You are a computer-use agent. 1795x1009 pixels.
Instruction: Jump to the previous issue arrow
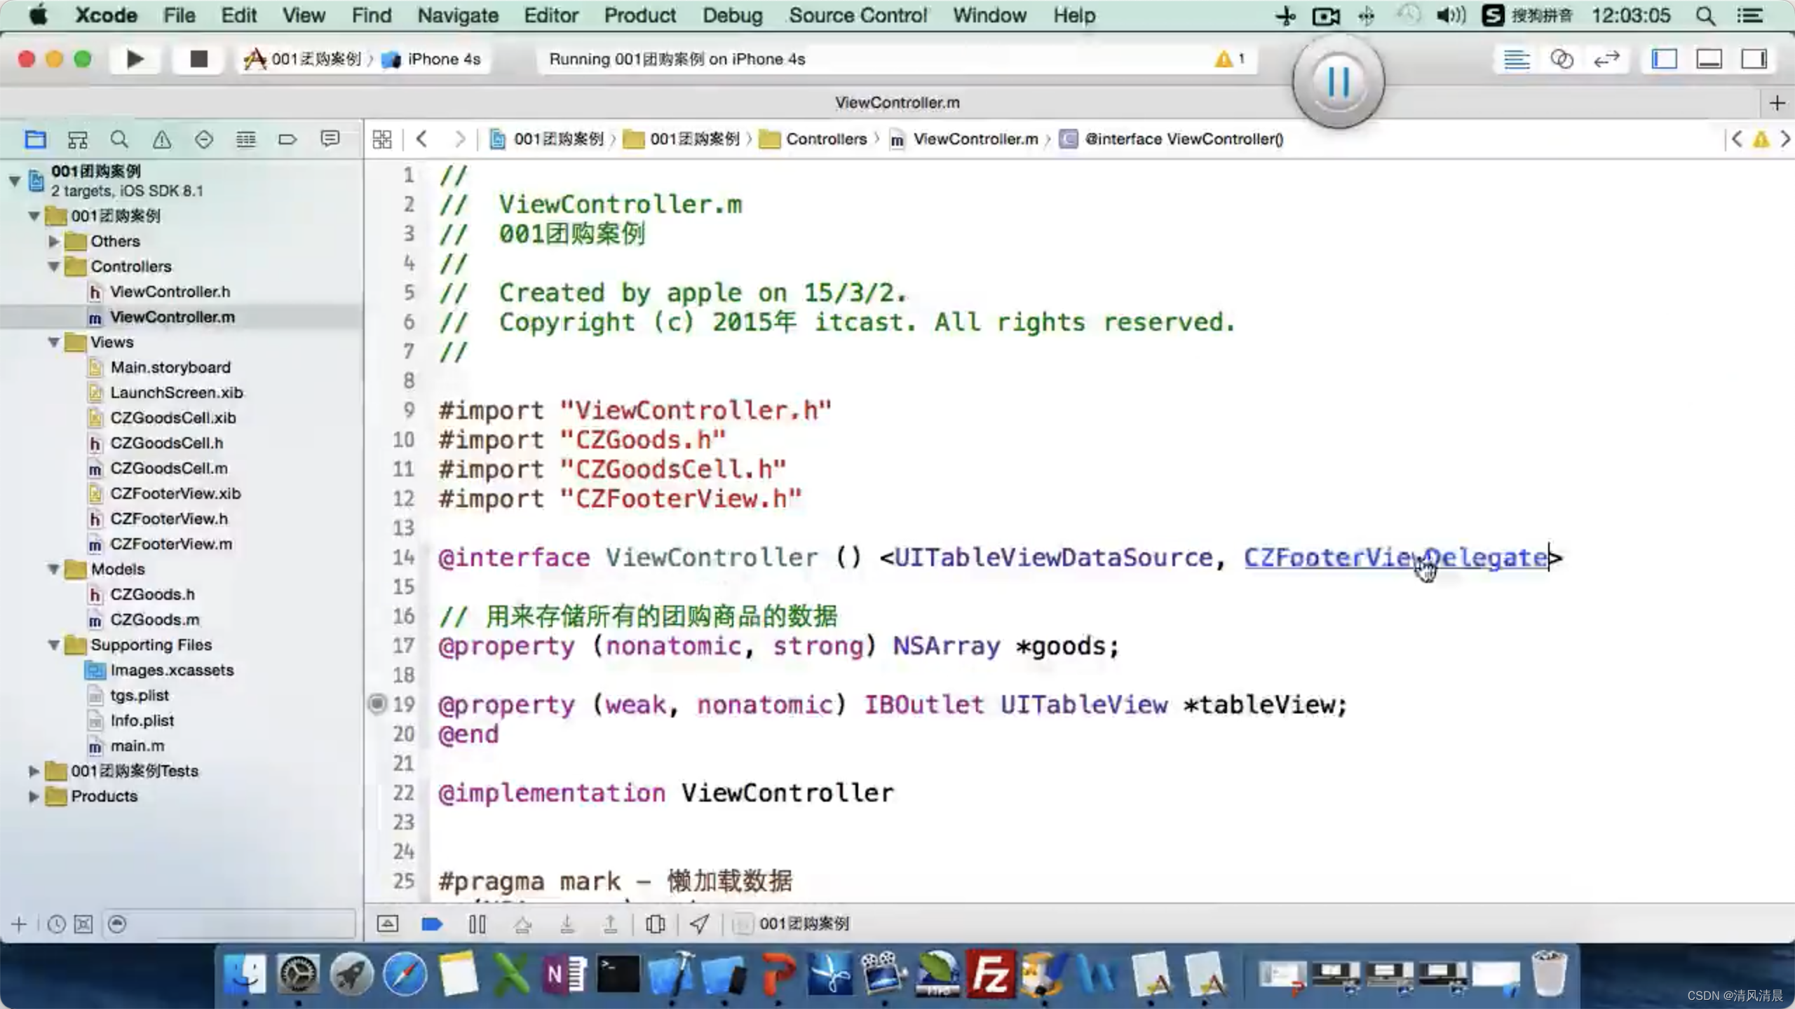point(1737,139)
